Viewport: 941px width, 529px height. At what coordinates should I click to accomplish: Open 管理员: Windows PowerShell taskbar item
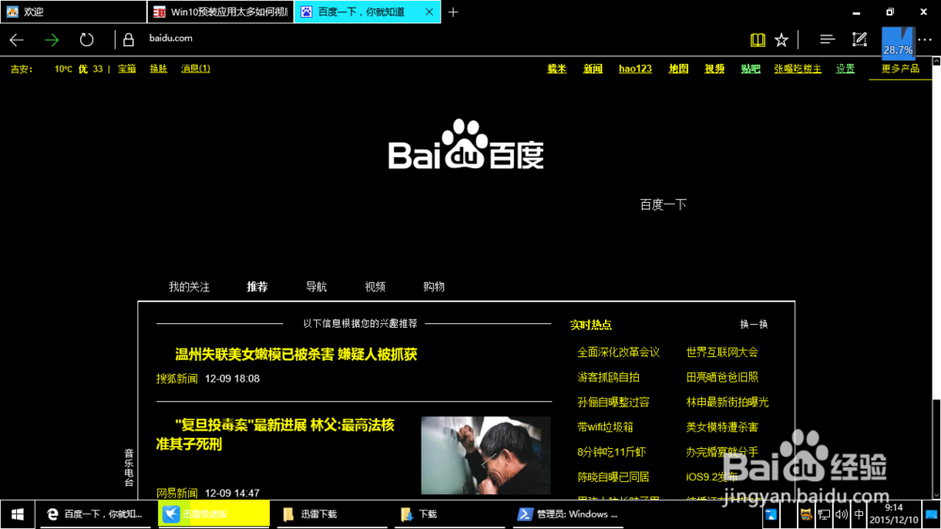click(568, 514)
